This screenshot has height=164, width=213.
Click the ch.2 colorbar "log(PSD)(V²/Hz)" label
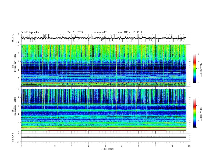coord(201,114)
